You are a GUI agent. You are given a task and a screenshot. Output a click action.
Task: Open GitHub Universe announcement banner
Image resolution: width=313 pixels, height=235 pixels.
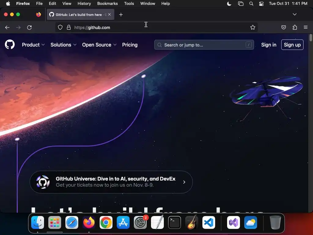tap(111, 182)
